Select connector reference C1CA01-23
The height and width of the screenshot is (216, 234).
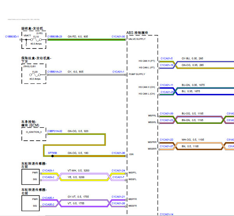tap(167, 120)
